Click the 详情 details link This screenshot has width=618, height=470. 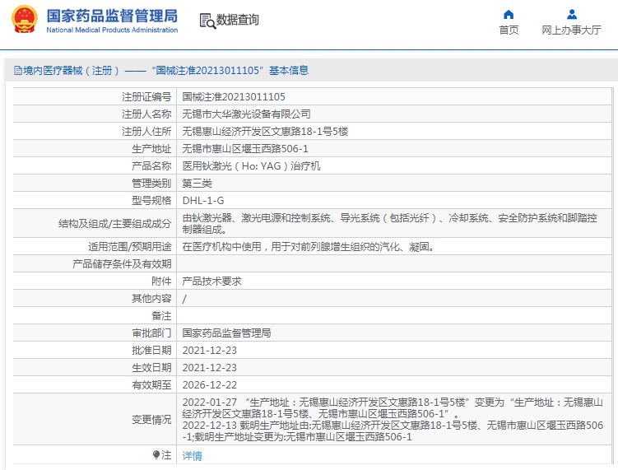193,456
